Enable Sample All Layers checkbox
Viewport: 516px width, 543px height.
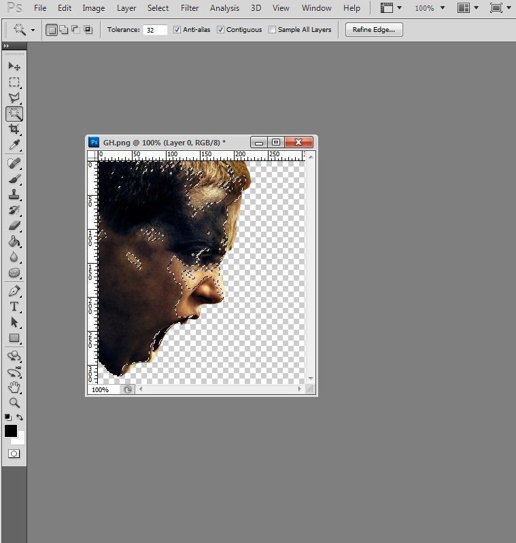pos(273,30)
